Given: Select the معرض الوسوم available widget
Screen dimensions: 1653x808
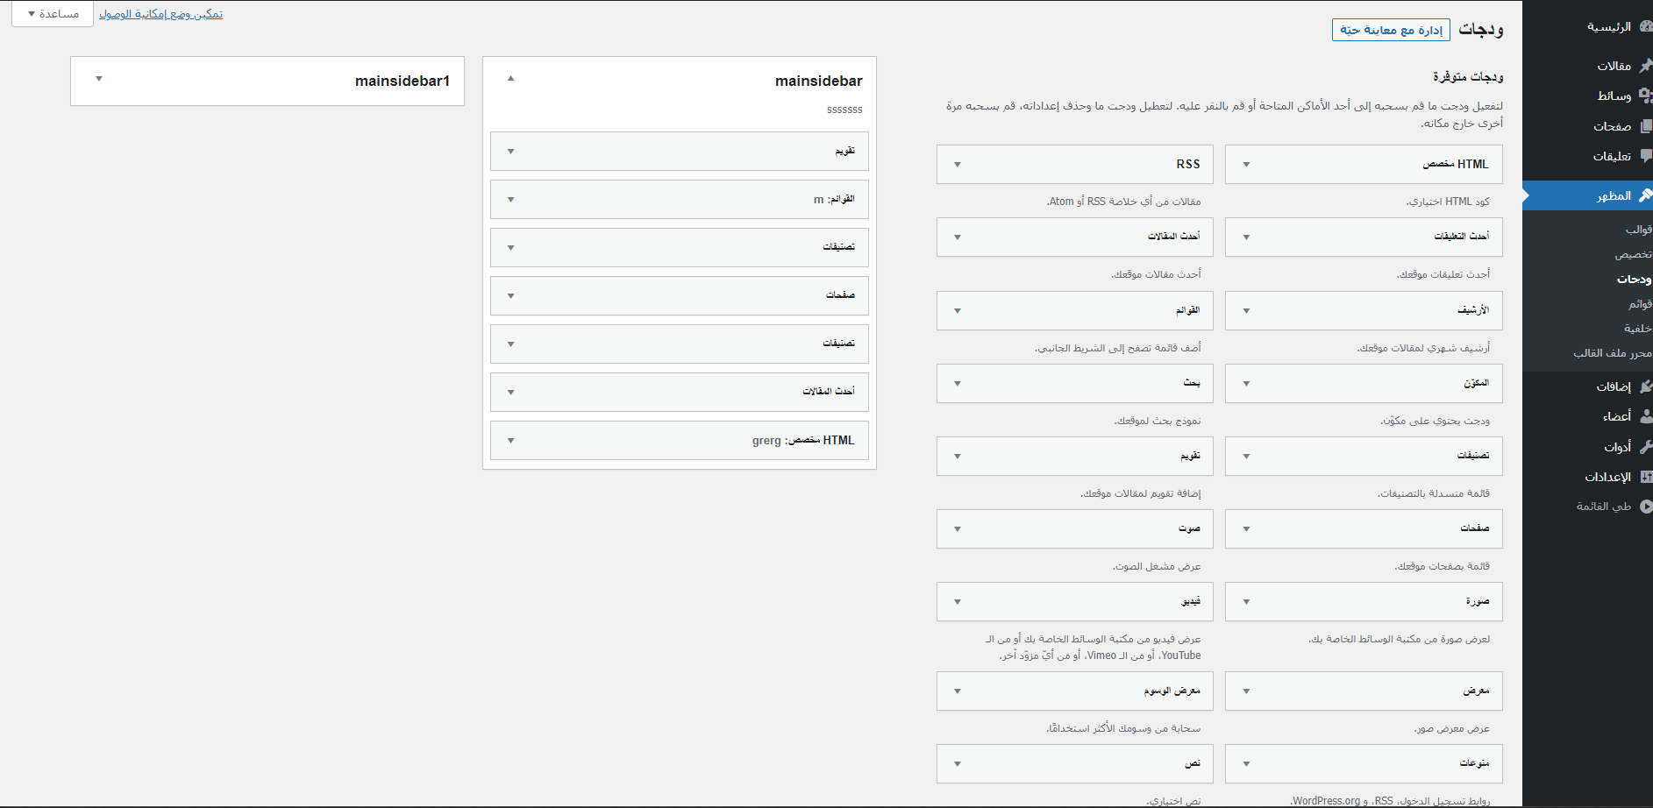Looking at the screenshot, I should [1171, 691].
